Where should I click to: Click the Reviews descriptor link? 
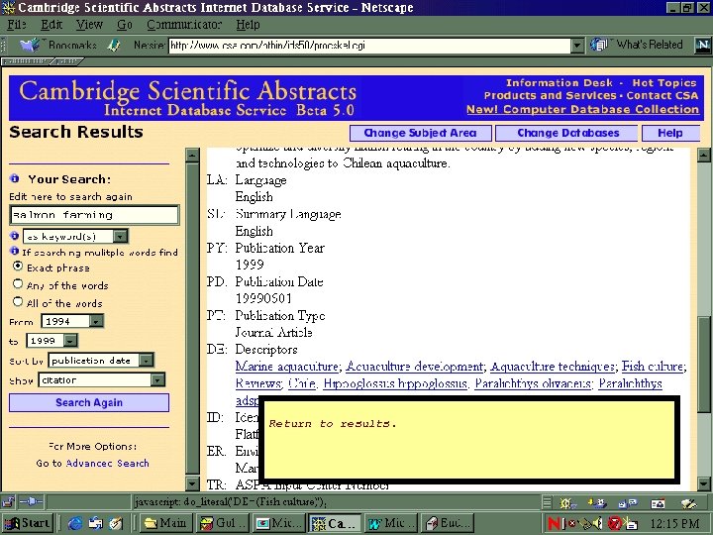pos(258,383)
